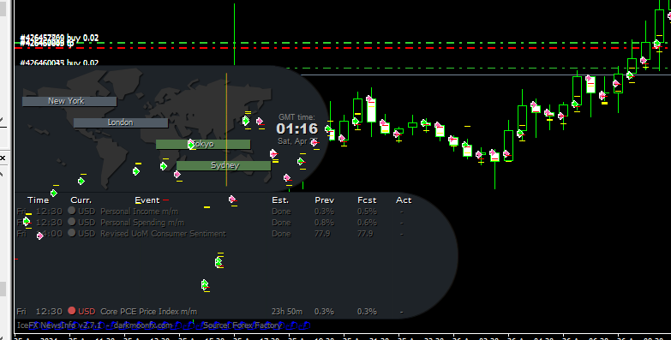This screenshot has height=340, width=671.
Task: Select the 'Personal Income m/m' news event
Action: pyautogui.click(x=139, y=212)
